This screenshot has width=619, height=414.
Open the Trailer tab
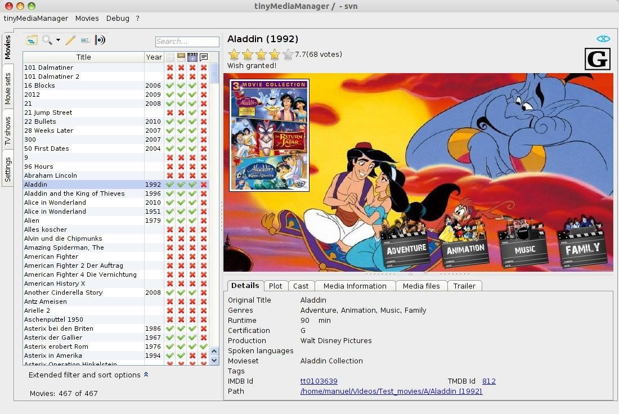[x=464, y=286]
